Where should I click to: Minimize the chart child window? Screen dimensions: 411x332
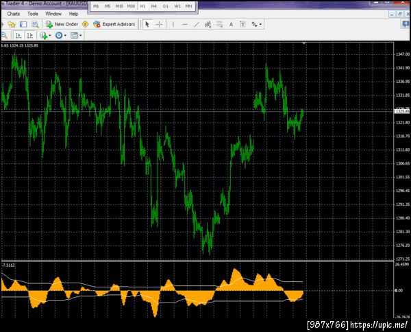click(392, 14)
